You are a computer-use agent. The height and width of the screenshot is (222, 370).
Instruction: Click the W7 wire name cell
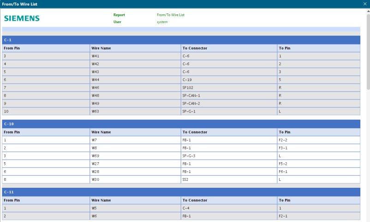pyautogui.click(x=135, y=140)
